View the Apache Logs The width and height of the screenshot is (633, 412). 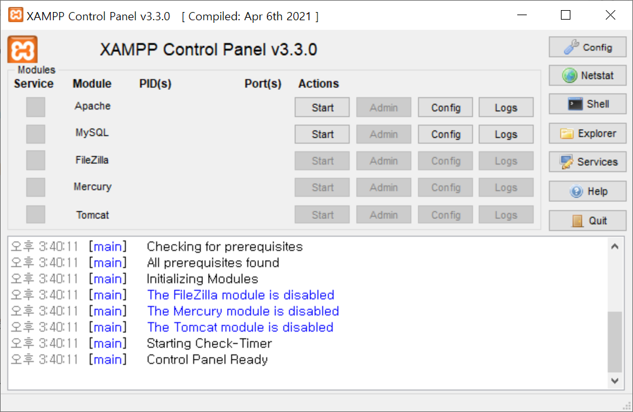pyautogui.click(x=506, y=108)
